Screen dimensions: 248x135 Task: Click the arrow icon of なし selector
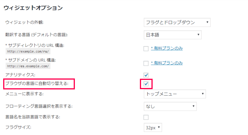point(193,106)
